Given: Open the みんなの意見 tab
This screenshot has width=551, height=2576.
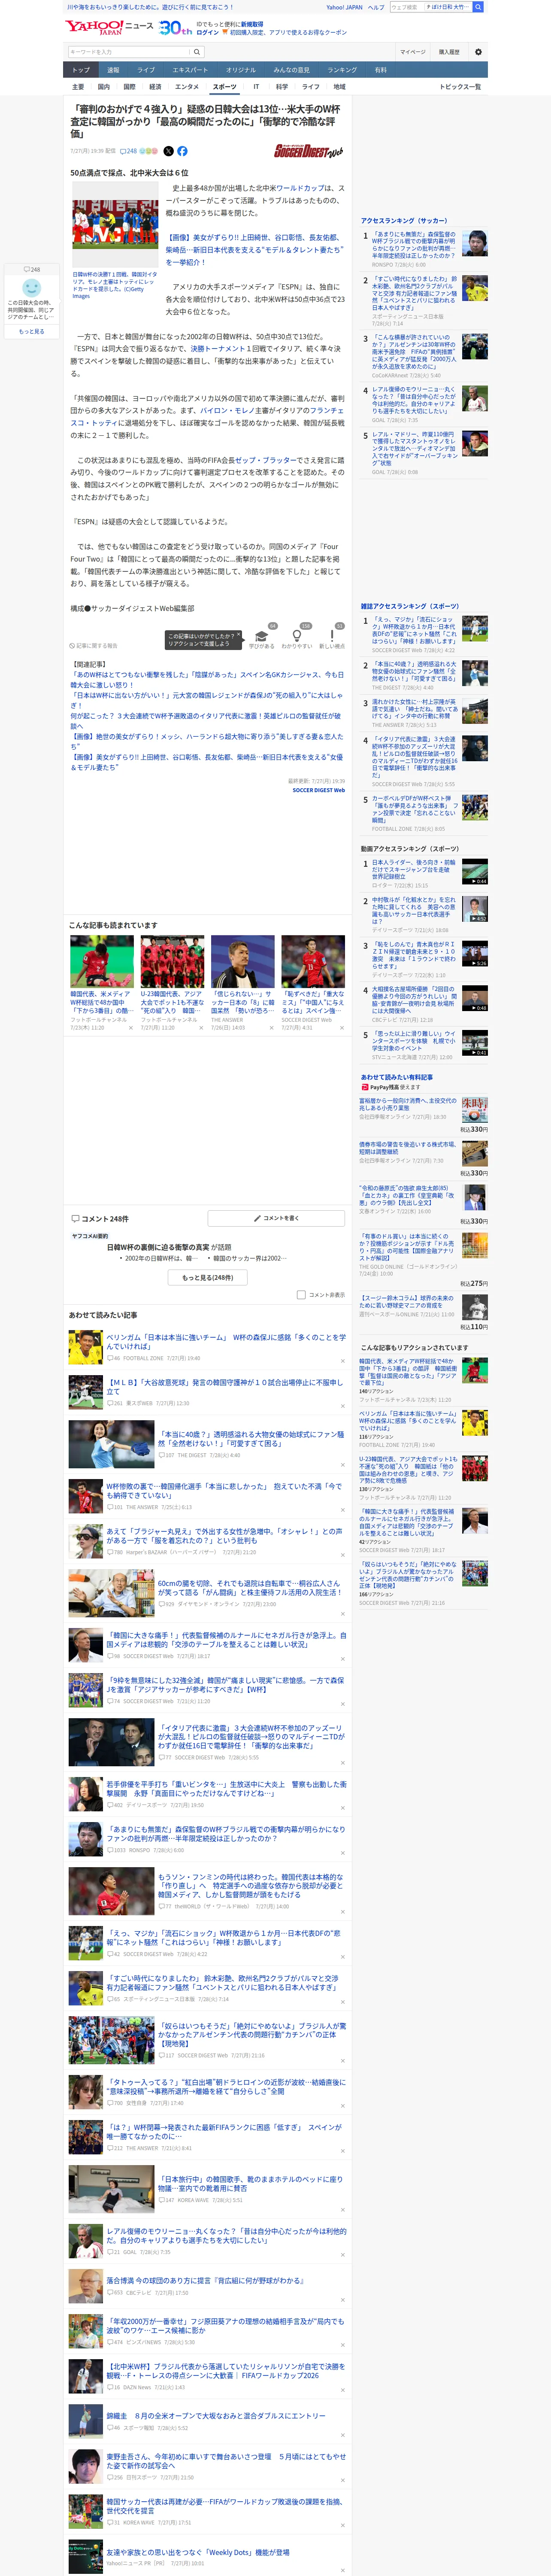Looking at the screenshot, I should pos(292,70).
